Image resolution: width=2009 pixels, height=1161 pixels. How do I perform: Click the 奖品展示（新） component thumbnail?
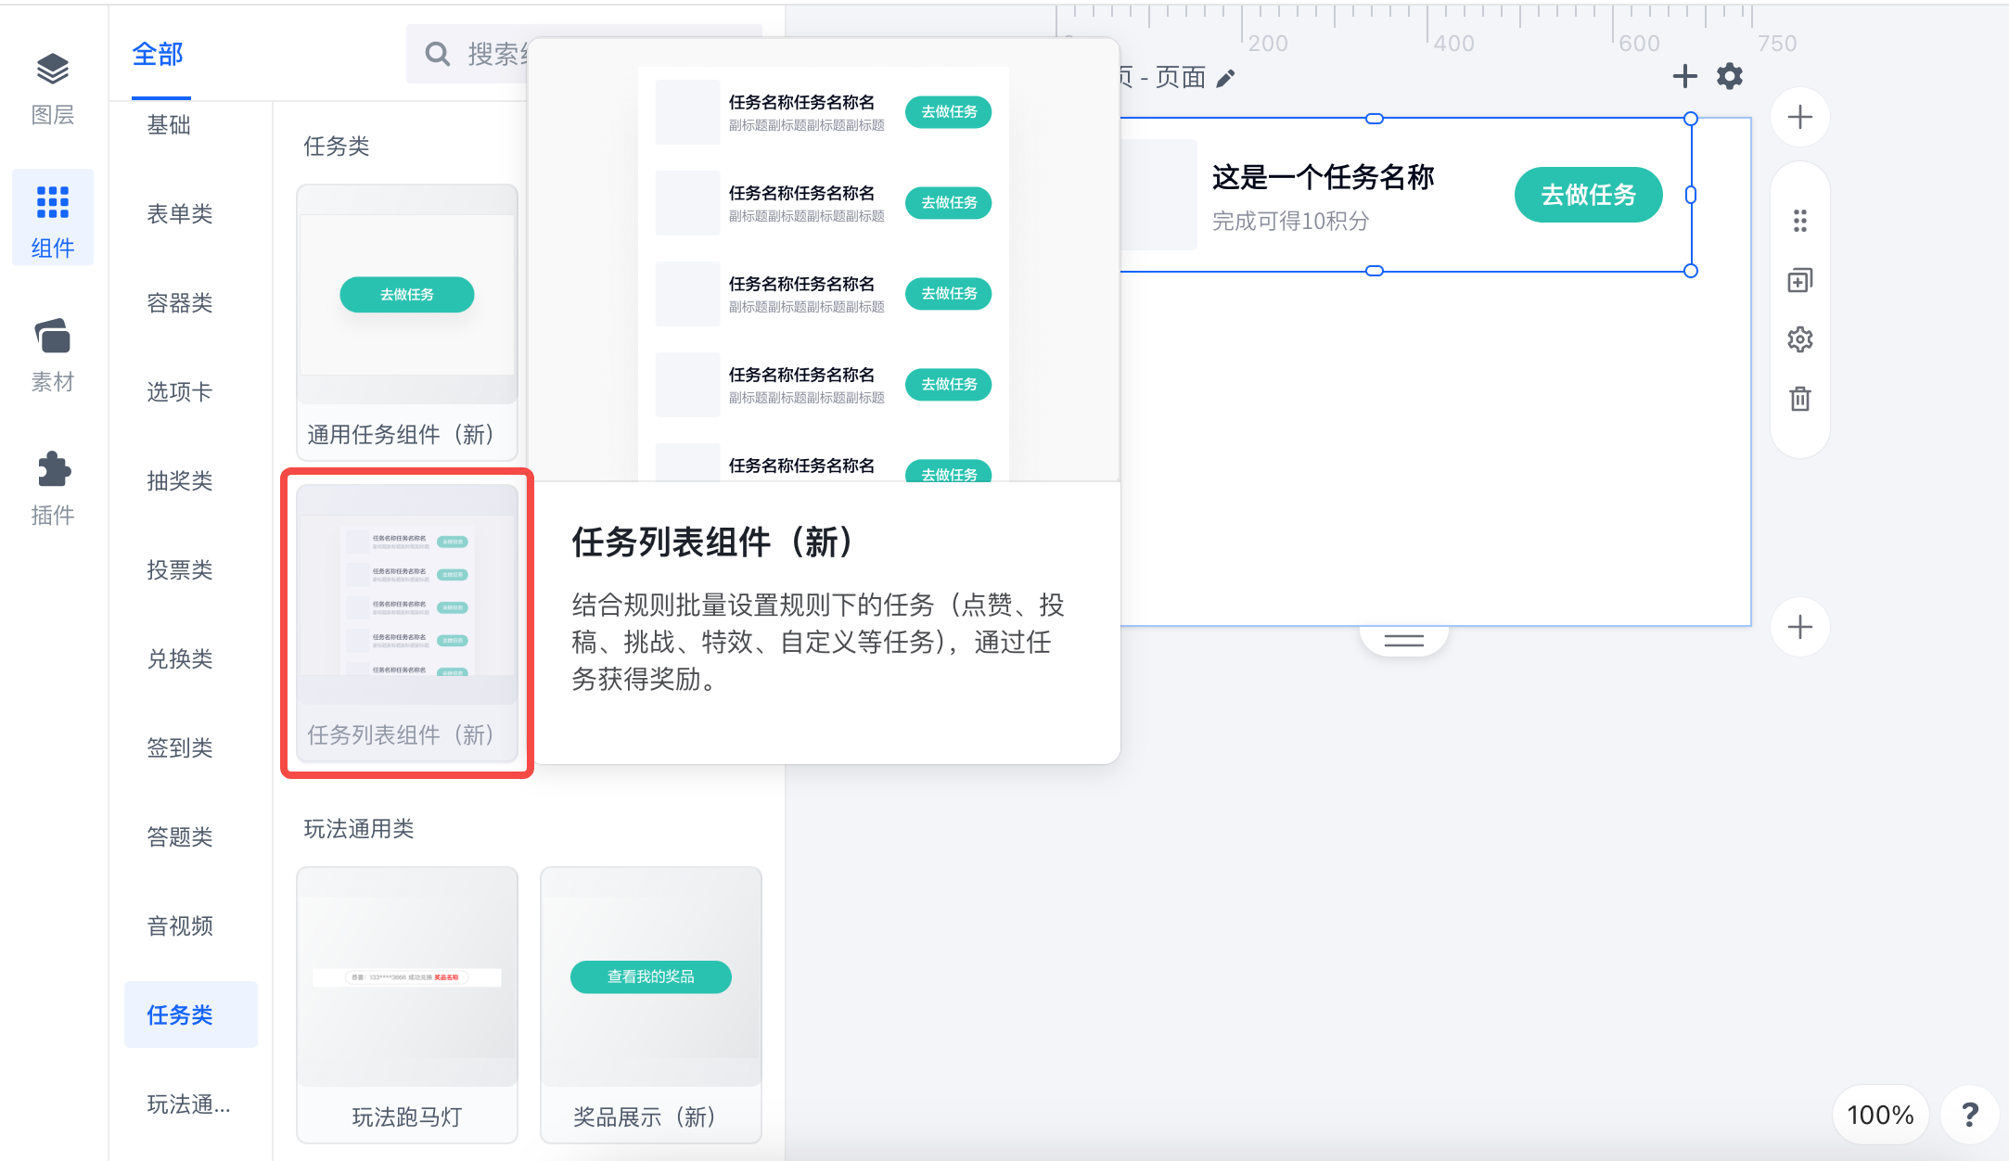pos(651,1004)
